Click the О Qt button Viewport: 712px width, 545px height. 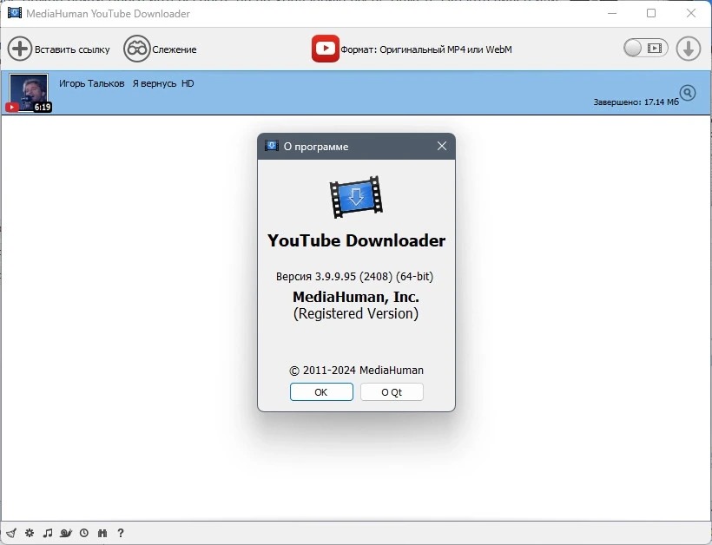tap(392, 392)
